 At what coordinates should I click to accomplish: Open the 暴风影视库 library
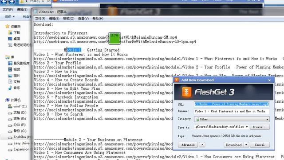click(x=19, y=63)
